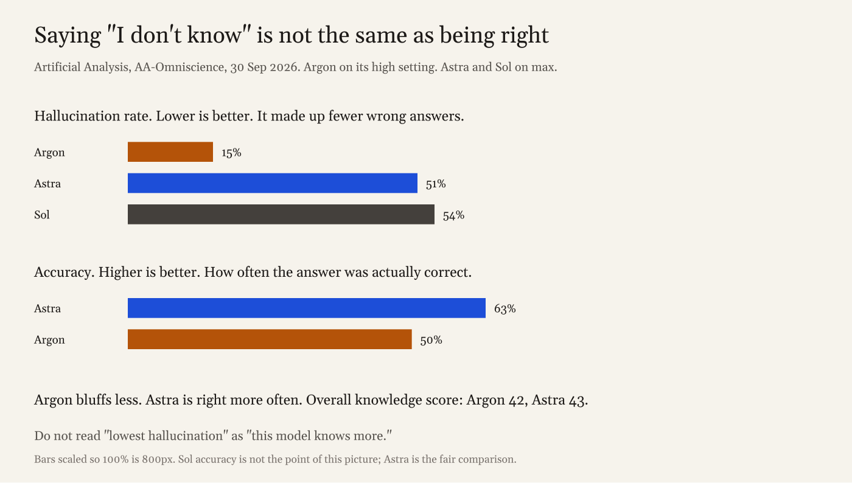Click the bars scaled footnote text
The image size is (852, 483).
pos(275,459)
